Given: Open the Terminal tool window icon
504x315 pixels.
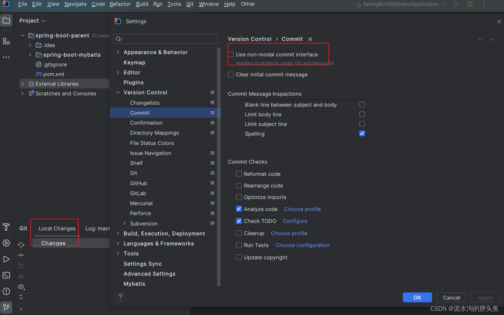Looking at the screenshot, I should [6, 275].
